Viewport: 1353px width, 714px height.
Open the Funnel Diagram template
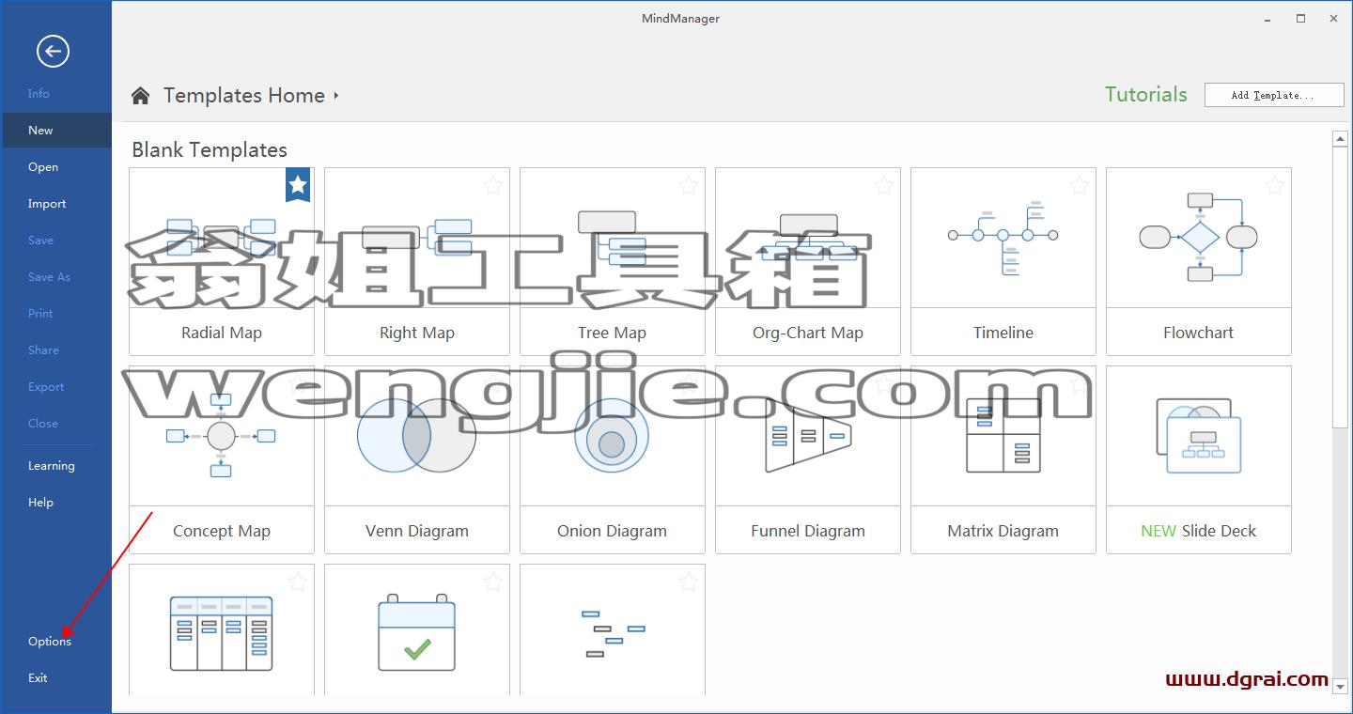click(x=808, y=459)
